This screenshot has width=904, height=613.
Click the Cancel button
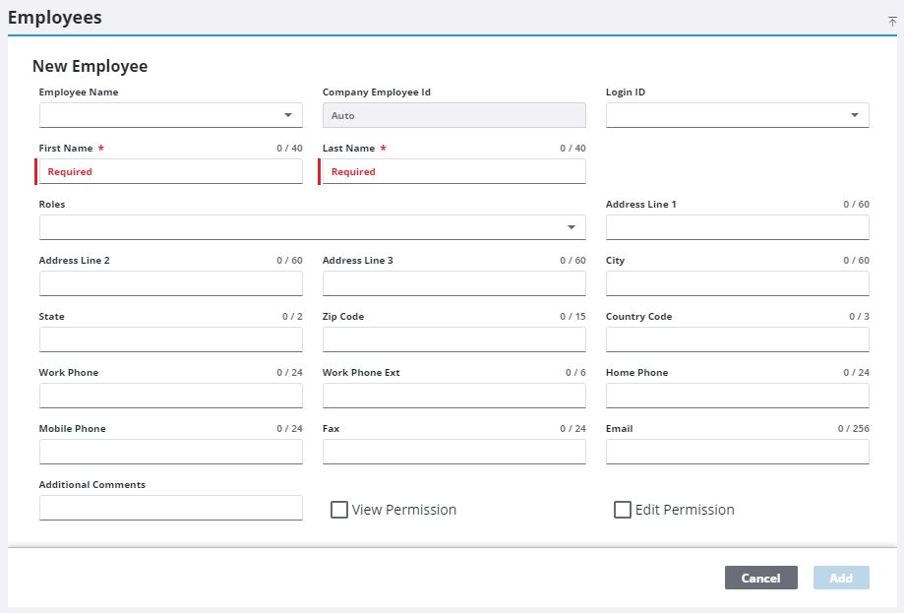point(760,578)
